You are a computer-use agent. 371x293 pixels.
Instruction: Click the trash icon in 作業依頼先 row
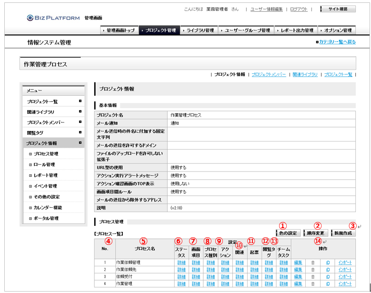313,270
